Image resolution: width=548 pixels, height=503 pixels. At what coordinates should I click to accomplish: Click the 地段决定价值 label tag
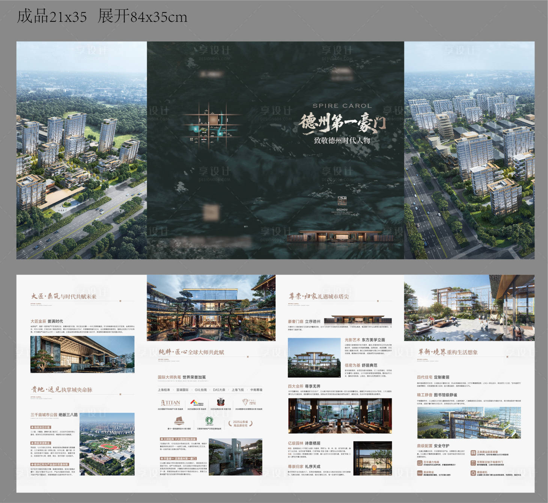coord(40,427)
